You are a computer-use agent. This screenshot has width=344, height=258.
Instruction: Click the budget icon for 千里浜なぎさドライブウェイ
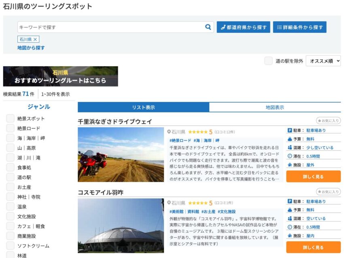(x=290, y=139)
